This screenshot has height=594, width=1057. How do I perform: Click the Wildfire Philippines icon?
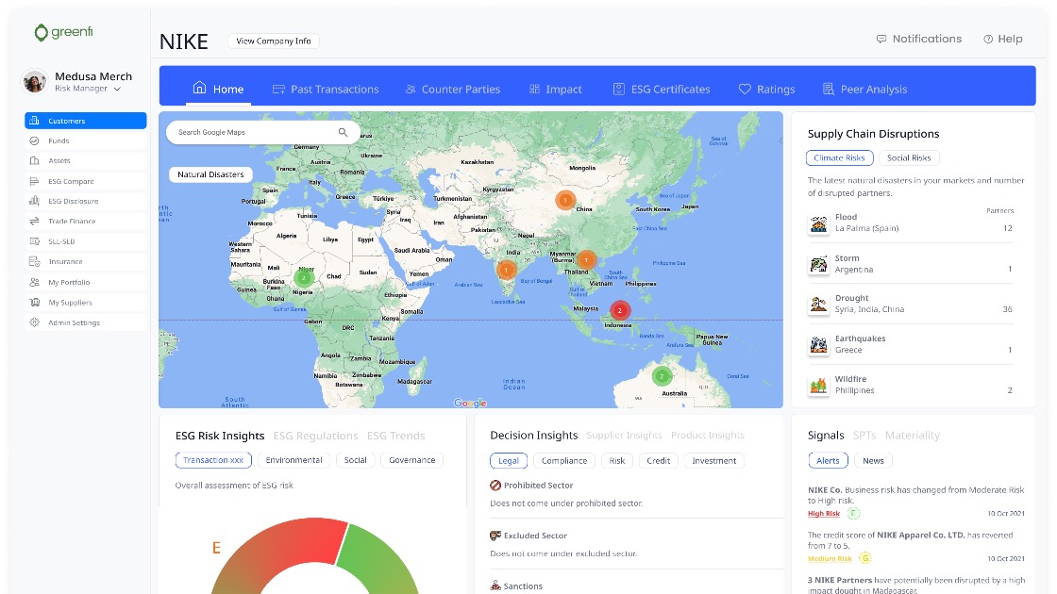click(x=818, y=386)
